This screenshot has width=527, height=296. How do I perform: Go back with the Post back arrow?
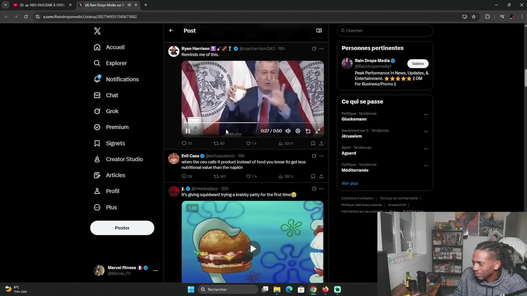coord(171,30)
